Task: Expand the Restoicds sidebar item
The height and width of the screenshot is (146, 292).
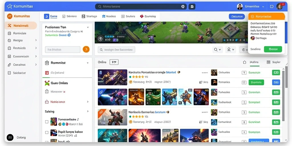Action: pos(36,48)
